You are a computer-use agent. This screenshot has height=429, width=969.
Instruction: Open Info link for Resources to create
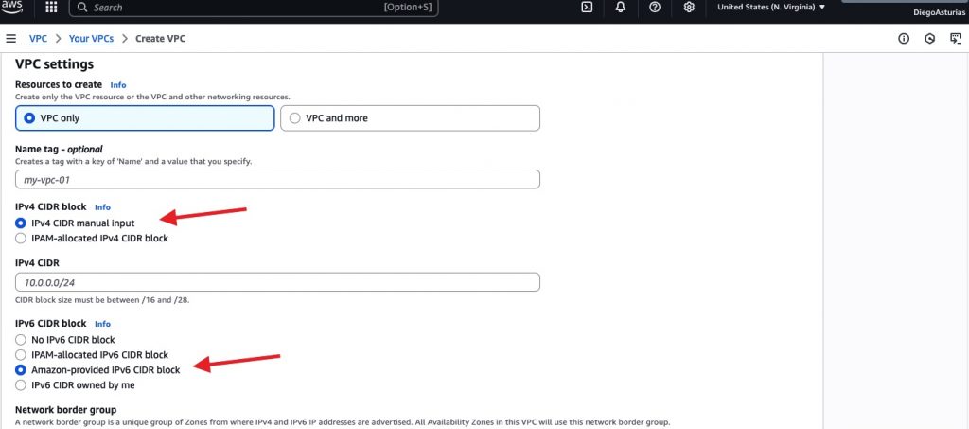118,84
